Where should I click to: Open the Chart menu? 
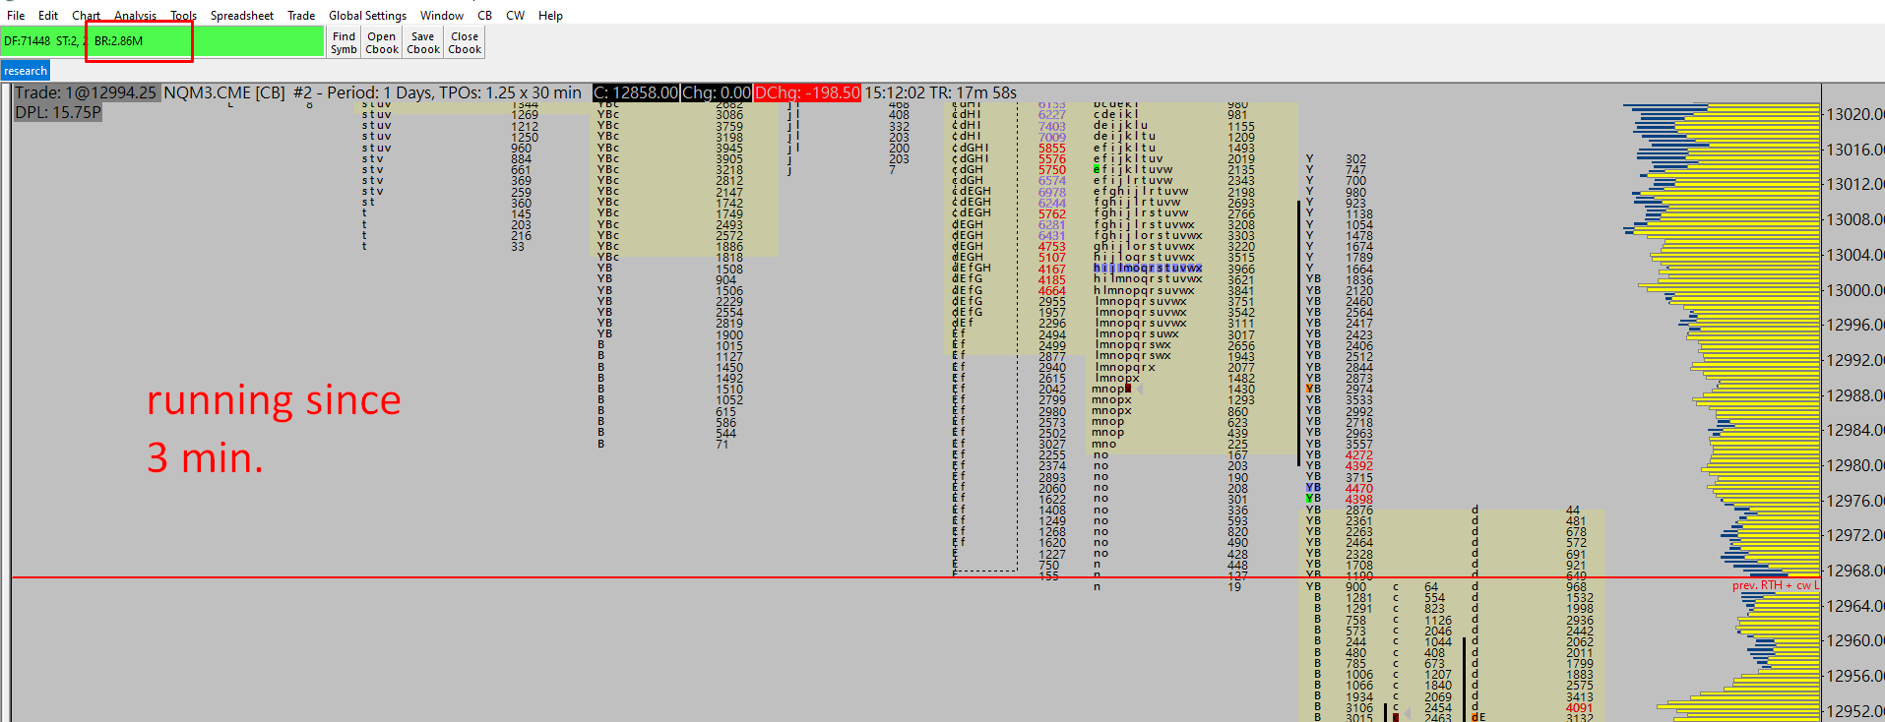click(x=87, y=16)
